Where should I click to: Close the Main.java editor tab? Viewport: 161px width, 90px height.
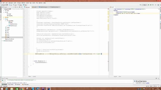[30, 7]
